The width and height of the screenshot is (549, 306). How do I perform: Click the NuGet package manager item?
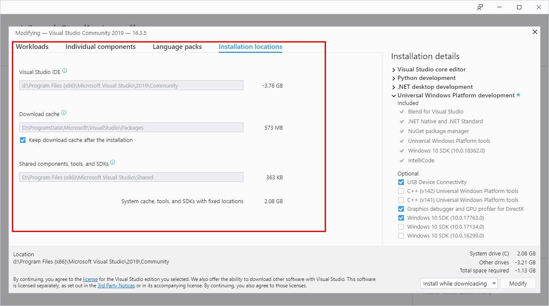438,131
